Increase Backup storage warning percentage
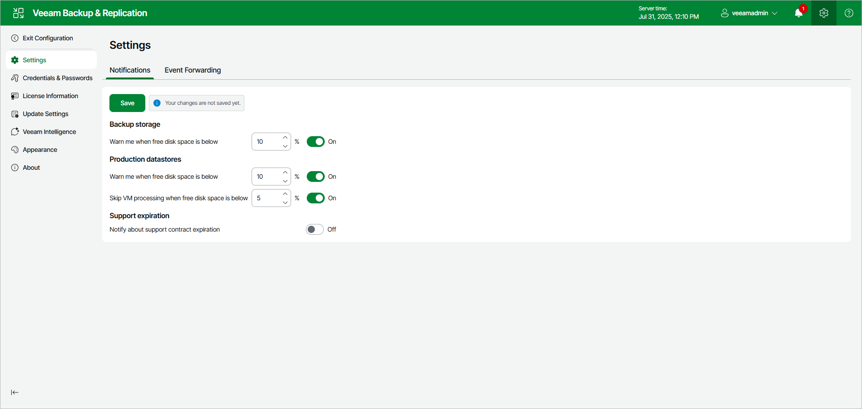862x409 pixels. (x=285, y=138)
